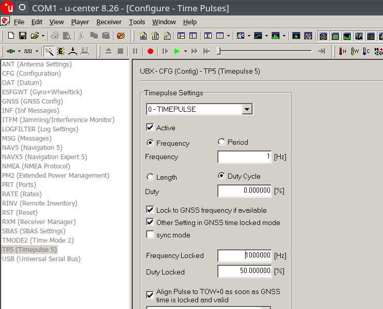383x309 pixels.
Task: Click the fast forward playback button
Action: [195, 51]
